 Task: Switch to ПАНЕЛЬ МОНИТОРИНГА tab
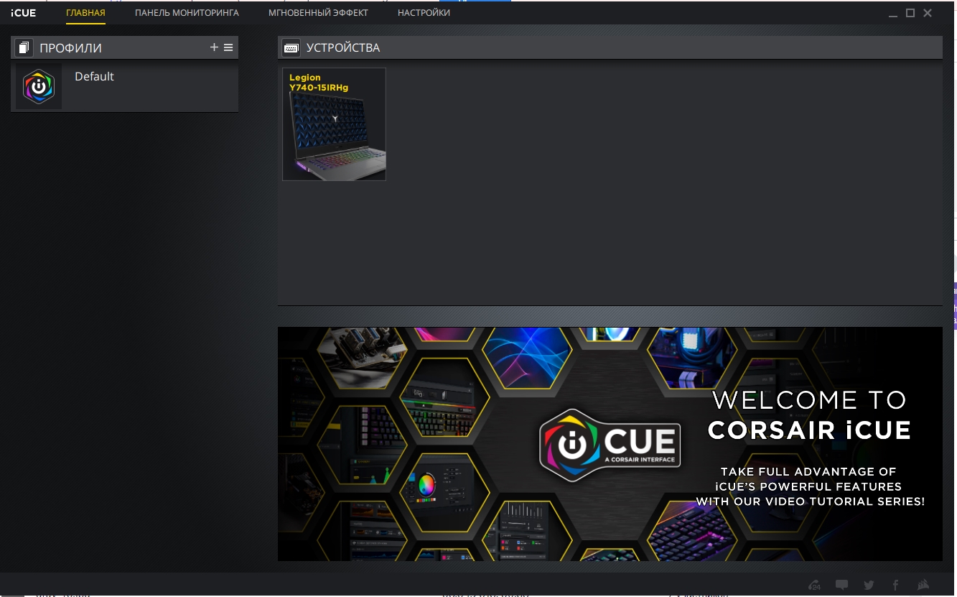pyautogui.click(x=187, y=13)
